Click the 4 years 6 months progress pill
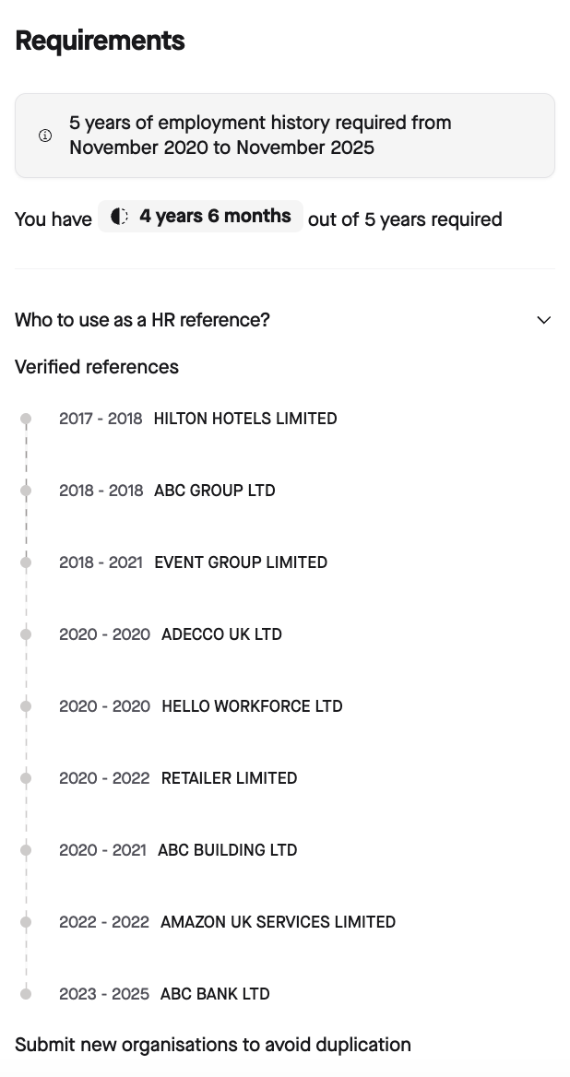 [199, 216]
